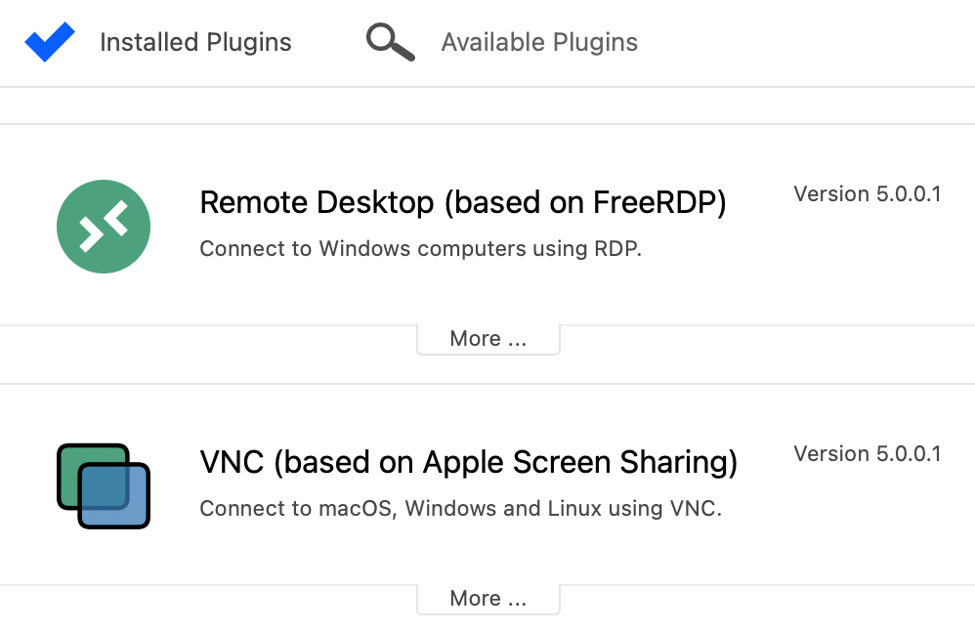Click the white arrows inside the RDP icon
The height and width of the screenshot is (631, 975).
[x=104, y=227]
